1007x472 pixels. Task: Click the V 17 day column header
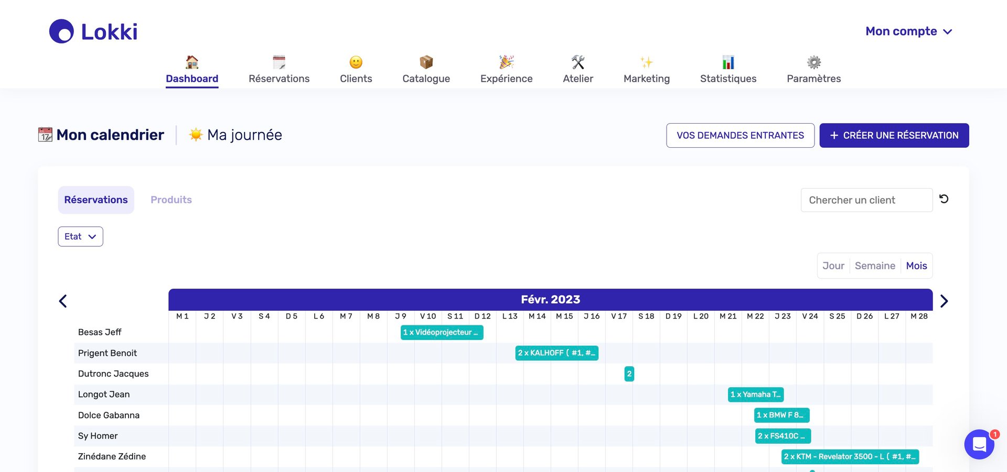click(619, 316)
